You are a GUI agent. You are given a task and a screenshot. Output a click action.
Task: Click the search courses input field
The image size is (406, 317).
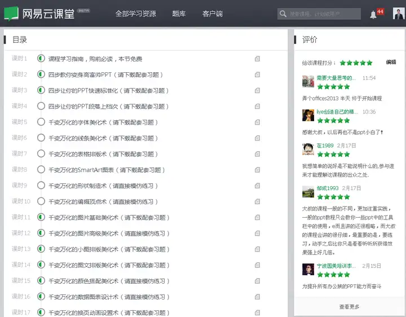coord(319,14)
